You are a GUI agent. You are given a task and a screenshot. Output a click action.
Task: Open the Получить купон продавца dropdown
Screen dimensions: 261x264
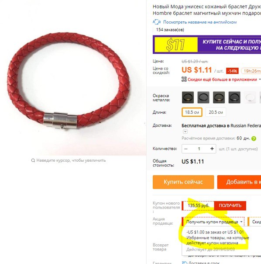click(213, 222)
